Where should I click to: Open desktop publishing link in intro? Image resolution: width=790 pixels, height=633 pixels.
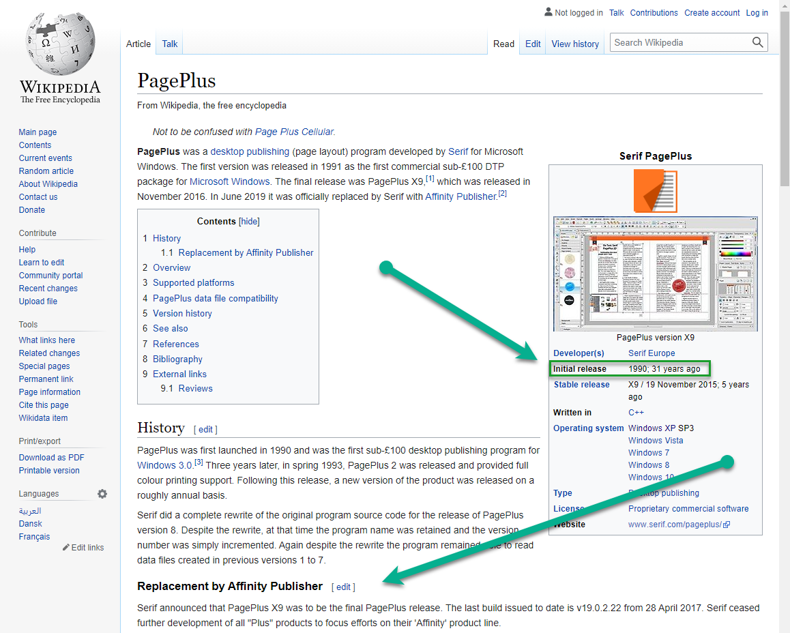[x=250, y=151]
